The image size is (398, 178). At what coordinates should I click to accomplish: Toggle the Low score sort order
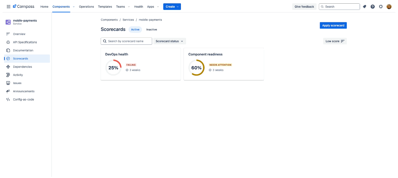[335, 41]
